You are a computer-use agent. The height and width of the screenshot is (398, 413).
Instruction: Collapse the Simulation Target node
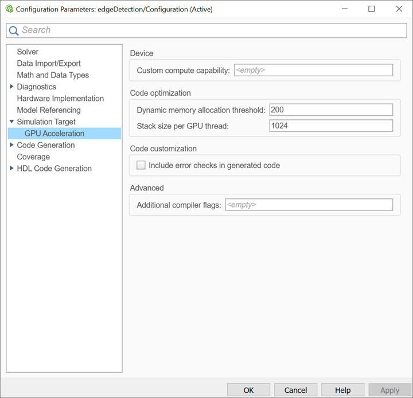tap(12, 122)
